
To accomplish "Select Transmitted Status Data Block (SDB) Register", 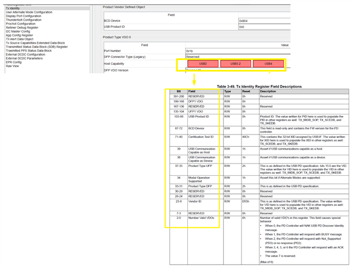I will 37,47.
